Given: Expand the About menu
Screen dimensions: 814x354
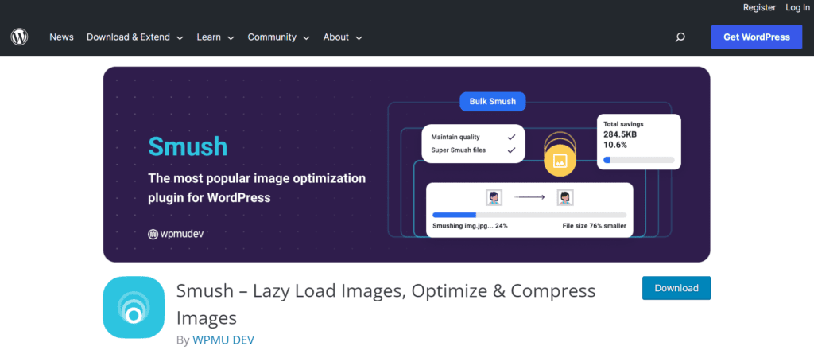Looking at the screenshot, I should click(x=343, y=37).
